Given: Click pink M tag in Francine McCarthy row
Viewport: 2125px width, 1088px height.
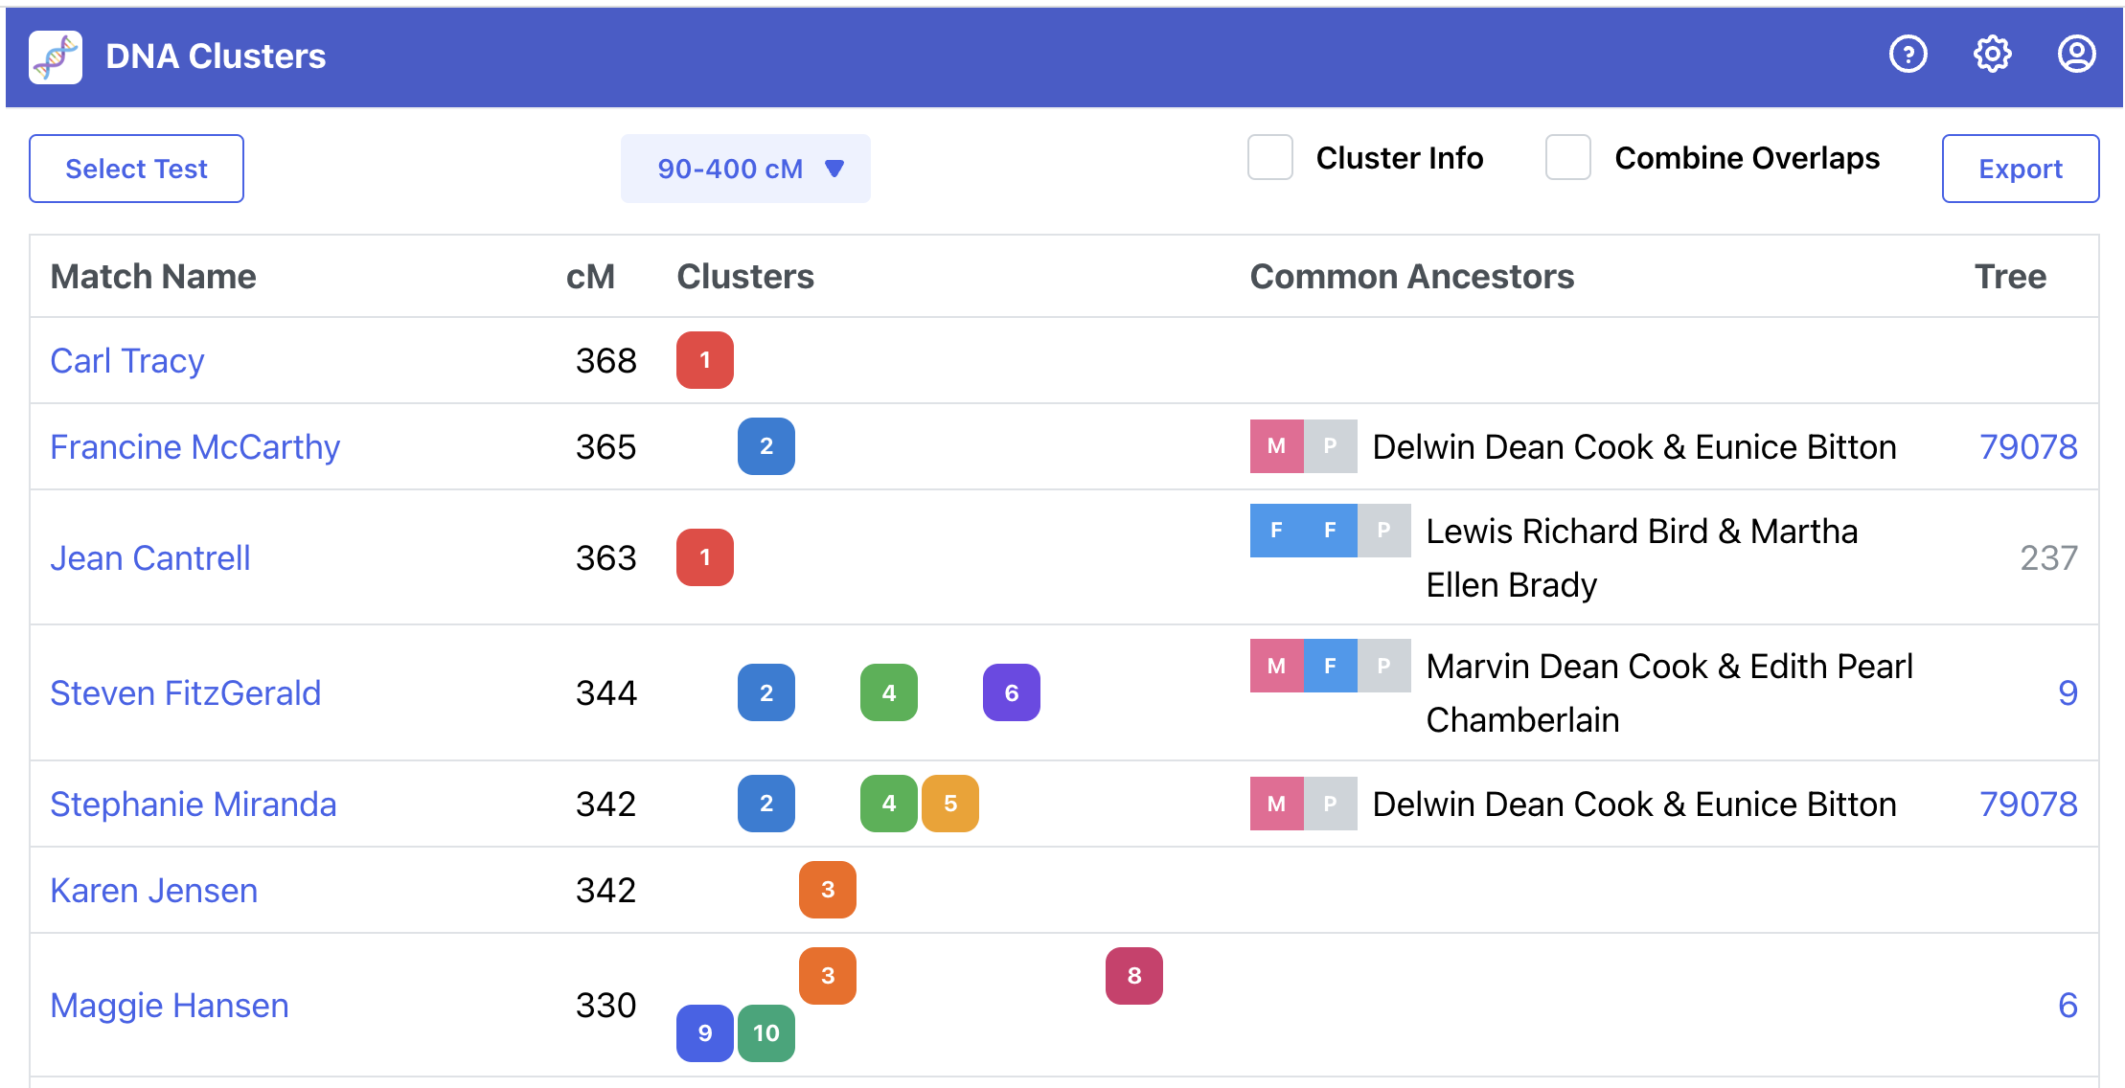Looking at the screenshot, I should 1276,446.
